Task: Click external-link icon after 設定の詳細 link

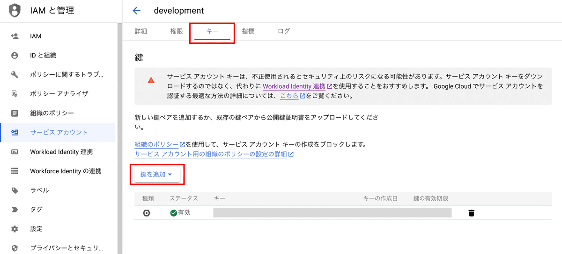Action: pos(291,155)
